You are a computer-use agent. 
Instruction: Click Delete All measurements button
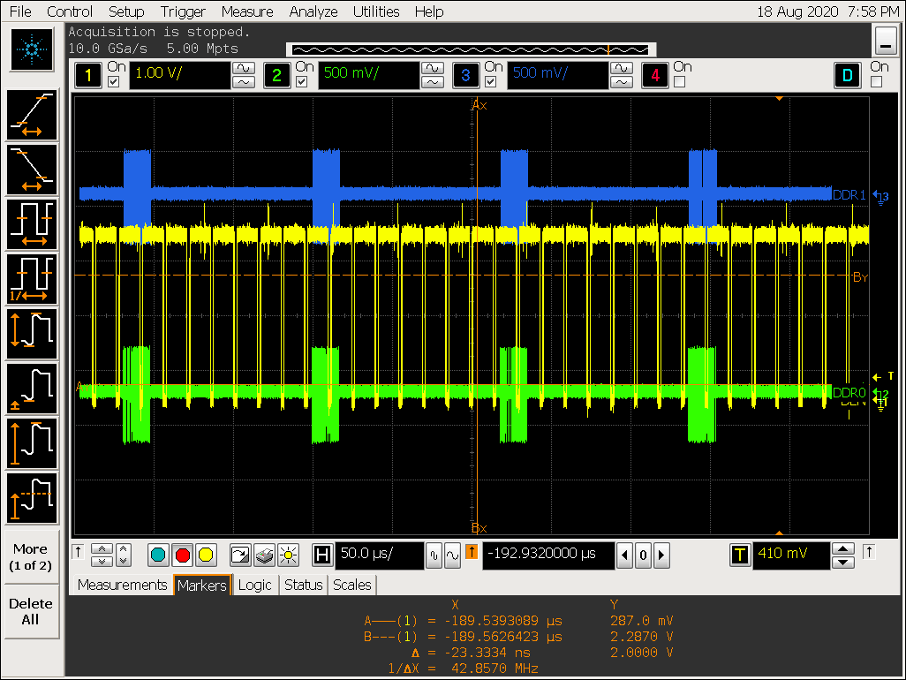point(32,611)
